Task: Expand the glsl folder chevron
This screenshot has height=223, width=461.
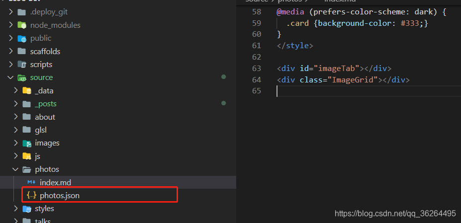Action: click(x=16, y=130)
